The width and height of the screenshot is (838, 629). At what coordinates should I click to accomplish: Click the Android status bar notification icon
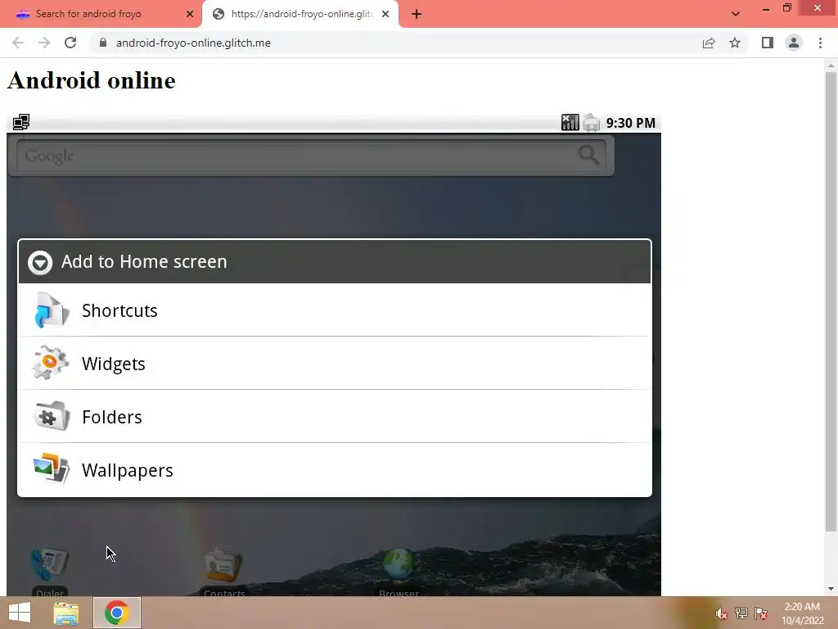[21, 123]
